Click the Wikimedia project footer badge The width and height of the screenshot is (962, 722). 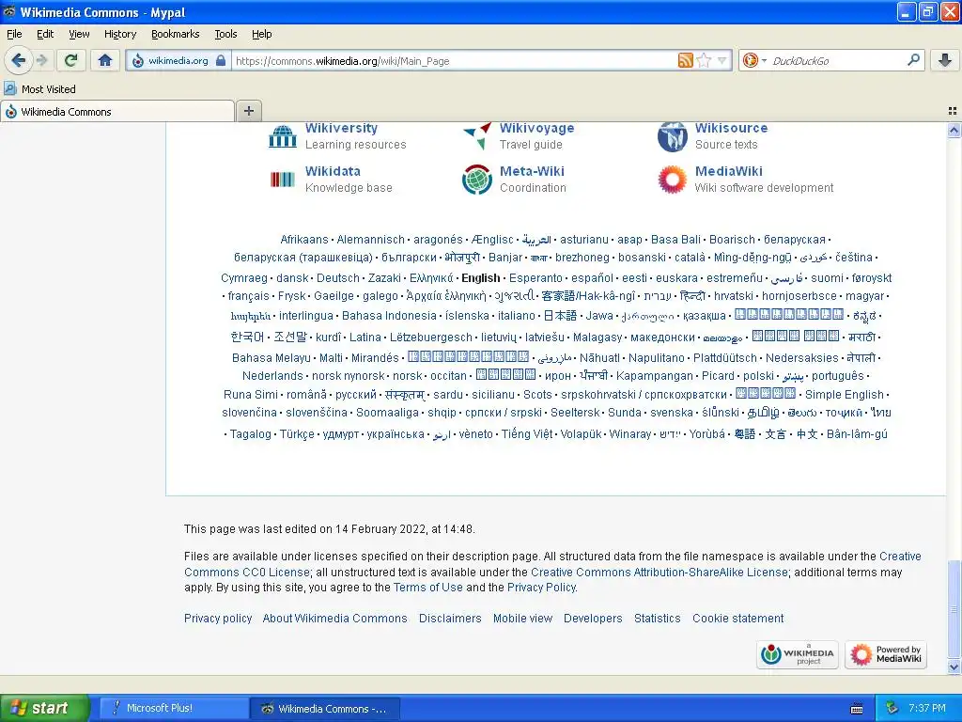click(799, 654)
